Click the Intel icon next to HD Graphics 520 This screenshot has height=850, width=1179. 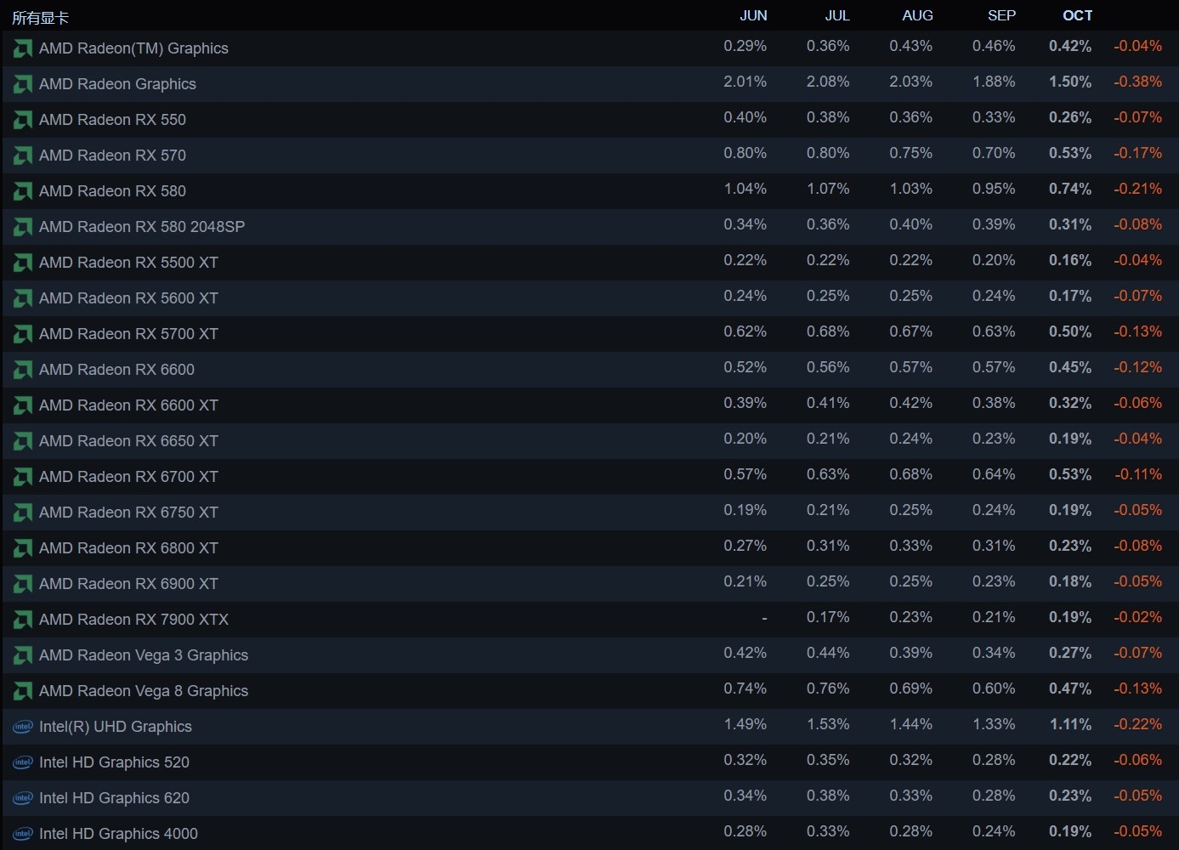click(23, 762)
